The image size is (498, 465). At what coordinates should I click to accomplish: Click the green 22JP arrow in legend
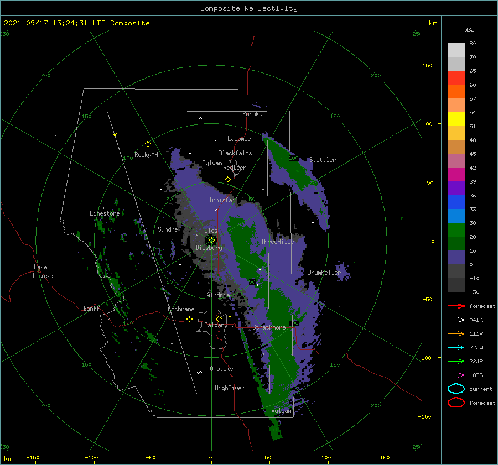[456, 361]
